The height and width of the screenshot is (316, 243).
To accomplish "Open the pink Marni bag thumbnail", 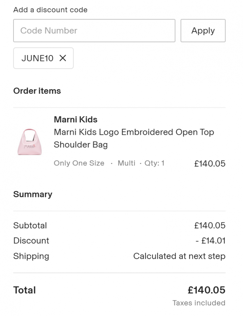I will tap(30, 142).
